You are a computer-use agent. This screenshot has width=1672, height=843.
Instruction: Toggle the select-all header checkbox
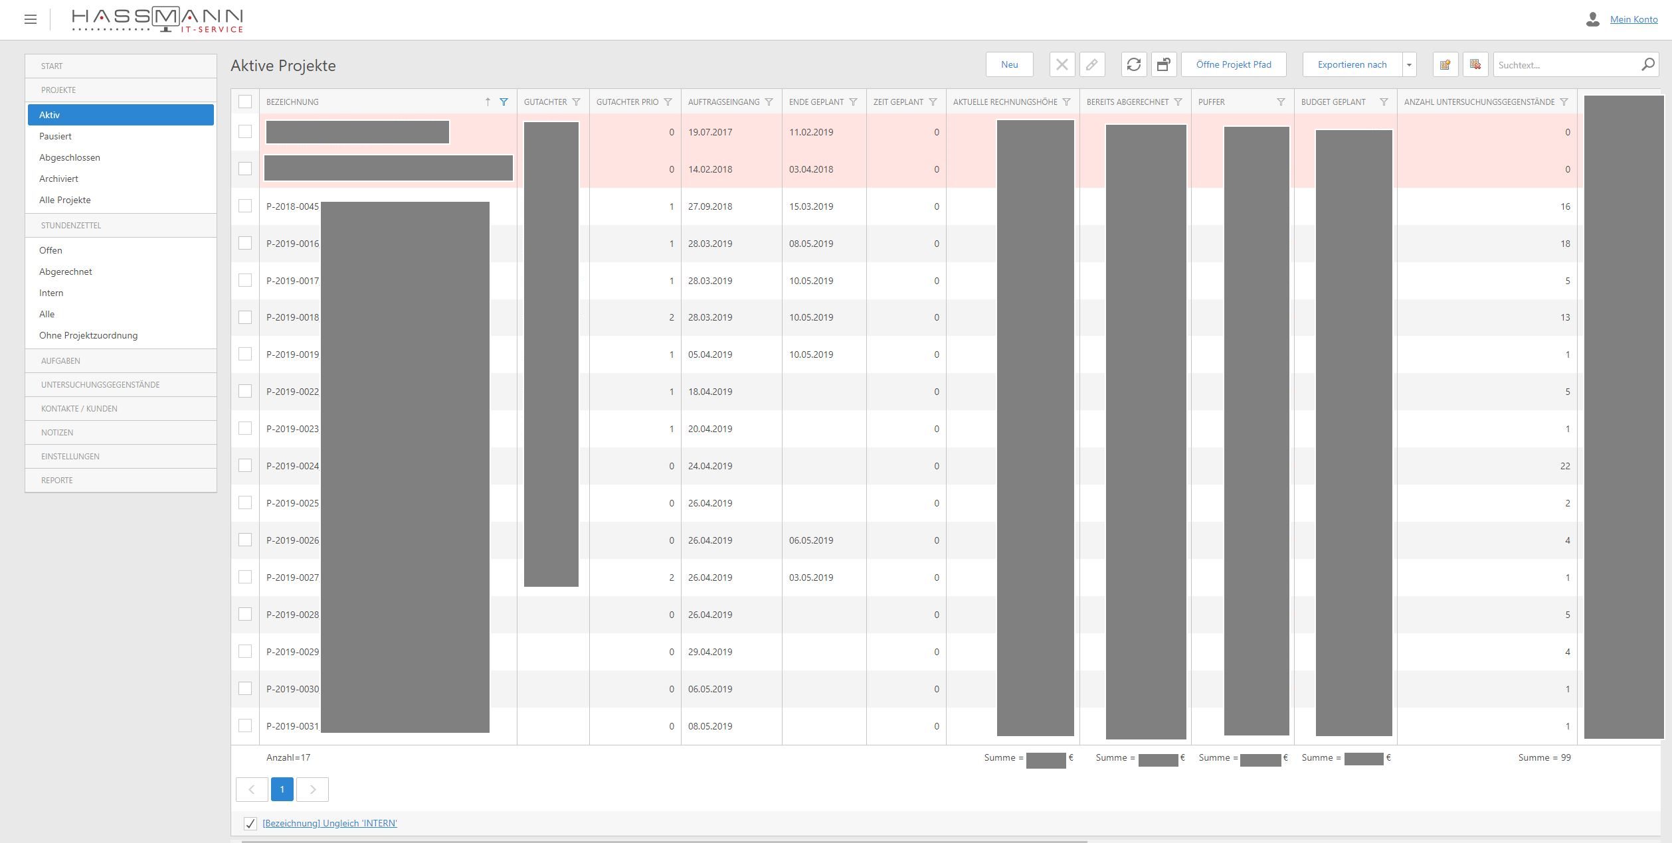245,102
